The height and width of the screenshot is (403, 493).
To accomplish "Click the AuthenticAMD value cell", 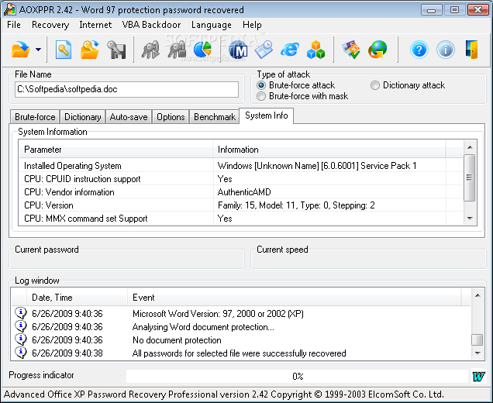I will (244, 192).
